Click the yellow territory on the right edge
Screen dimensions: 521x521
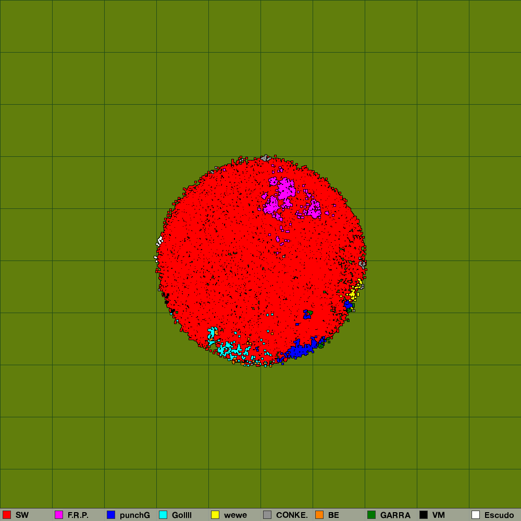point(353,293)
